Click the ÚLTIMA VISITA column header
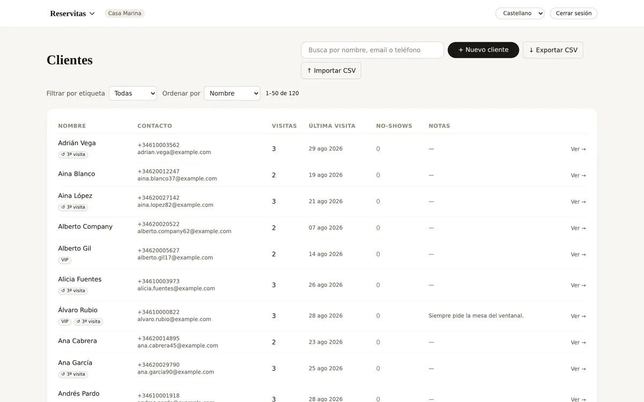The height and width of the screenshot is (402, 644). point(332,126)
